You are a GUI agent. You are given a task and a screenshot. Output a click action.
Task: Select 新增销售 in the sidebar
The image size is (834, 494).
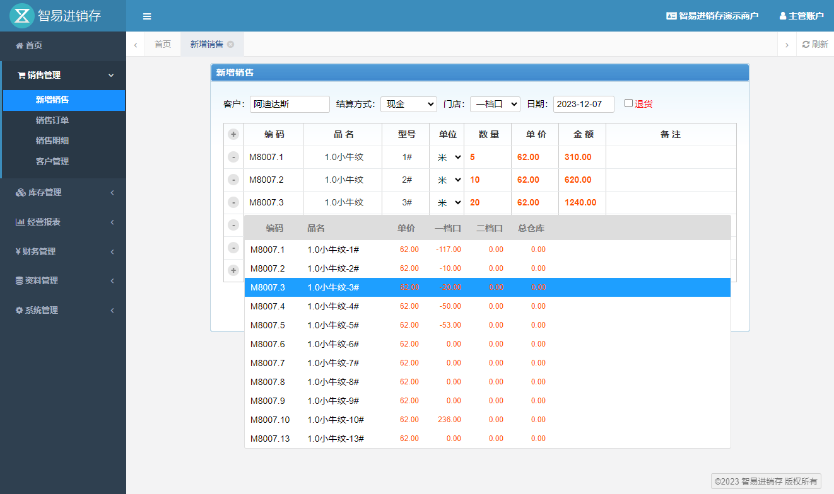(64, 100)
